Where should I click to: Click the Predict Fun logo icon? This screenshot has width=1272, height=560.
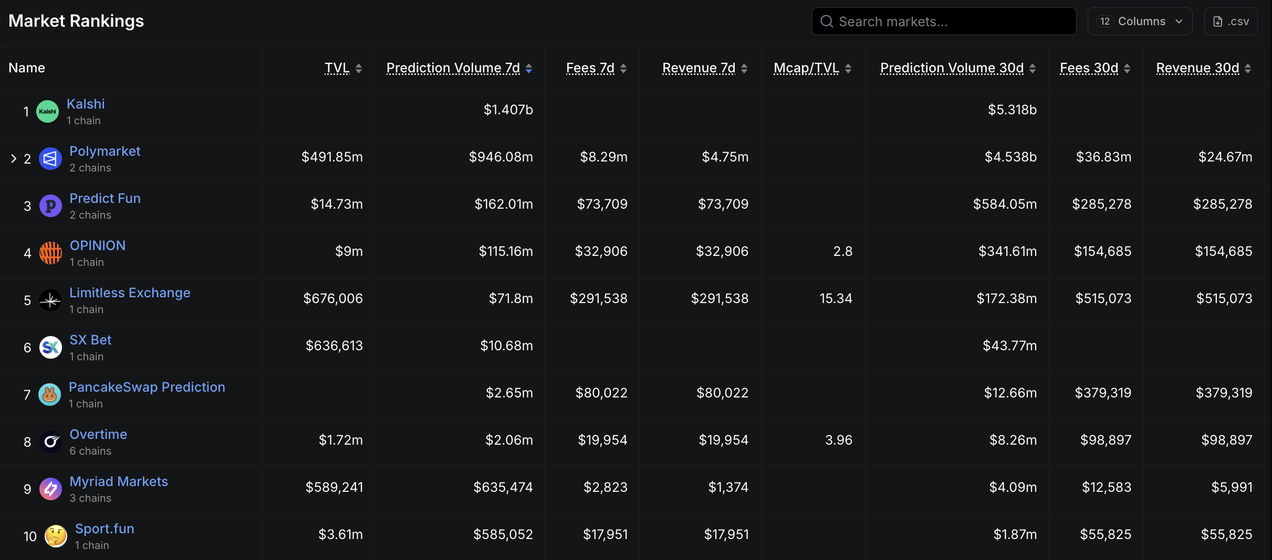(50, 206)
